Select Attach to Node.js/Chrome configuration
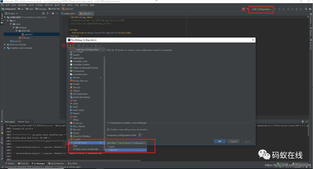The image size is (313, 169). click(85, 68)
